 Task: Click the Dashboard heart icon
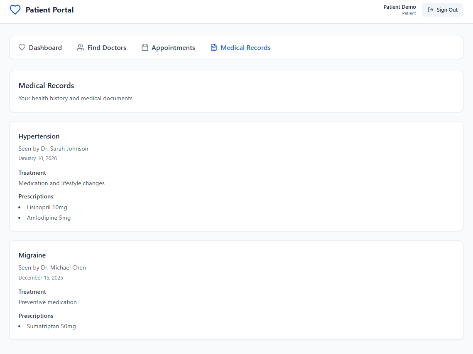22,47
